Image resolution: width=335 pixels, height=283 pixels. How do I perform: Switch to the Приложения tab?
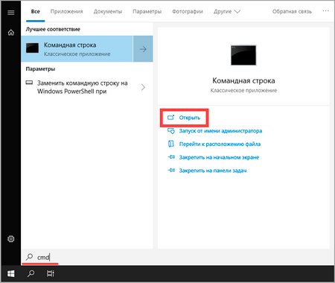66,11
